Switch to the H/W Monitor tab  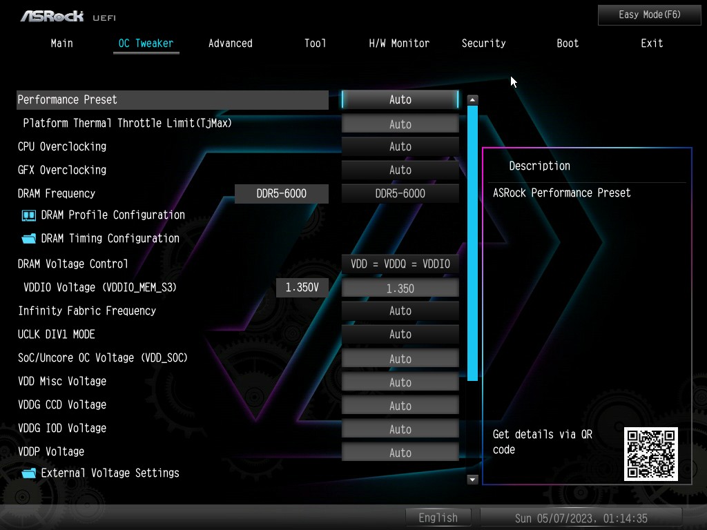(399, 43)
